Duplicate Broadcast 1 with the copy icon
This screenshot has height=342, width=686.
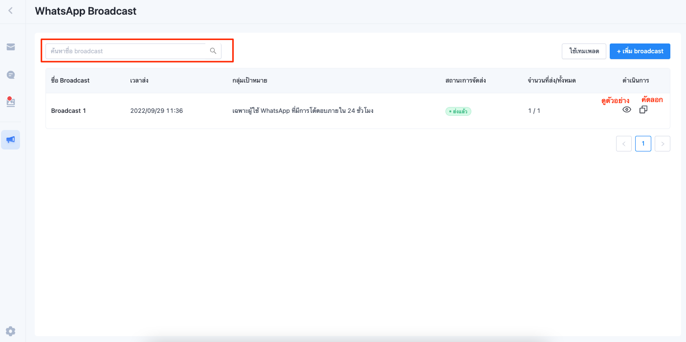pos(643,110)
